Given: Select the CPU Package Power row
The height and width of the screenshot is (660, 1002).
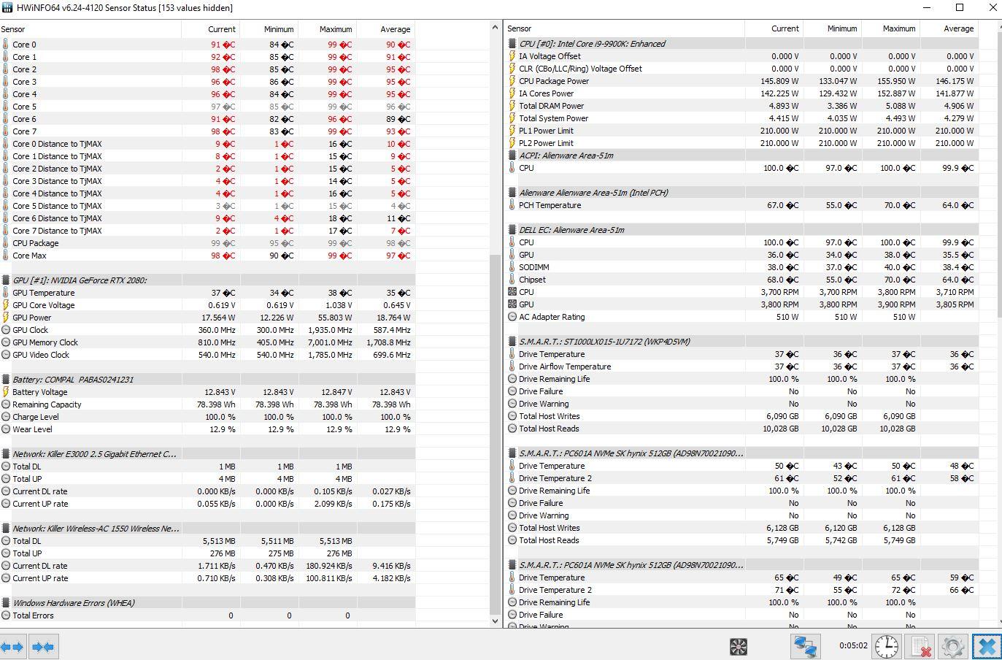Looking at the screenshot, I should point(554,81).
